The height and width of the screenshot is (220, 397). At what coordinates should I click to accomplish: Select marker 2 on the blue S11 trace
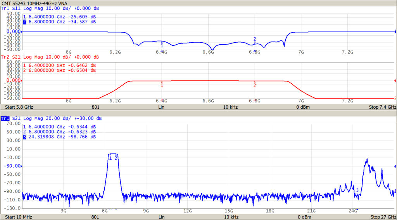[x=255, y=39]
